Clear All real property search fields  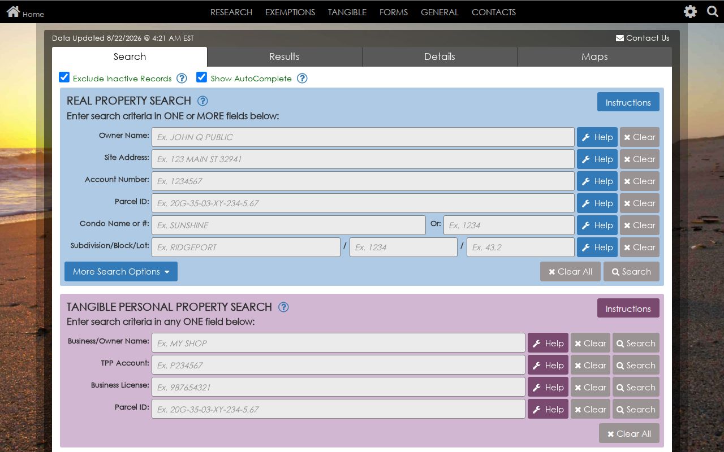tap(570, 271)
